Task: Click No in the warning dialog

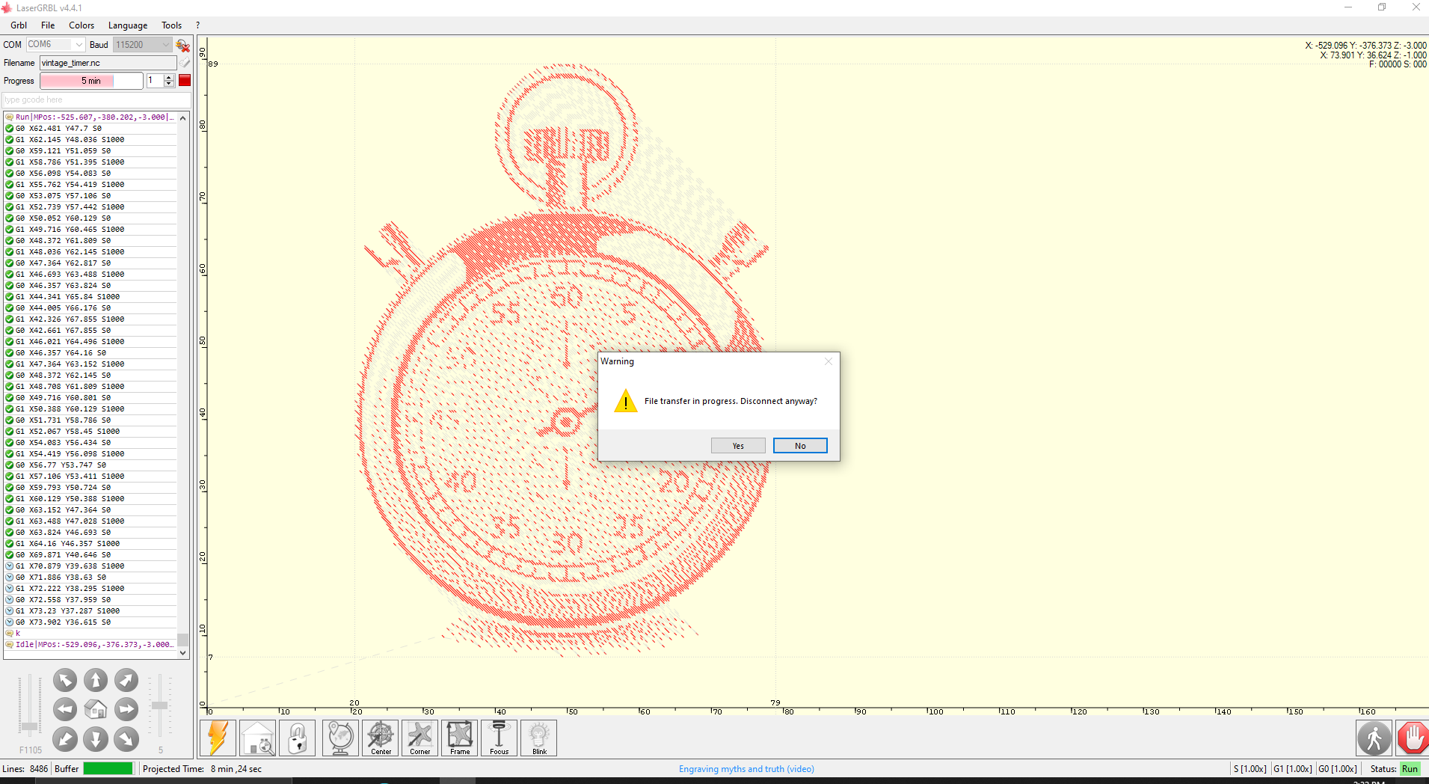Action: point(799,445)
